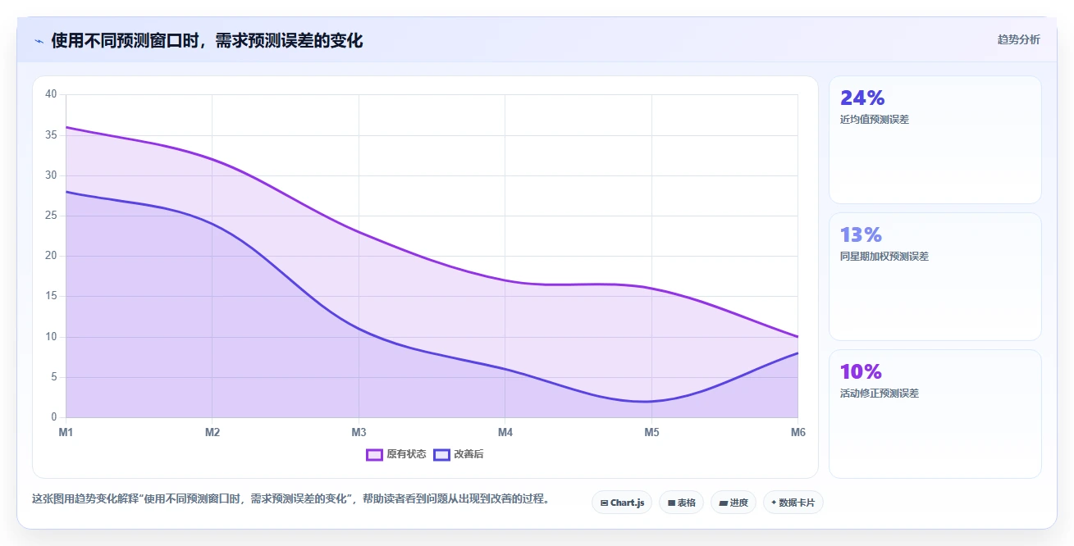The width and height of the screenshot is (1074, 546).
Task: Click the 20 y-axis label
Action: click(51, 256)
